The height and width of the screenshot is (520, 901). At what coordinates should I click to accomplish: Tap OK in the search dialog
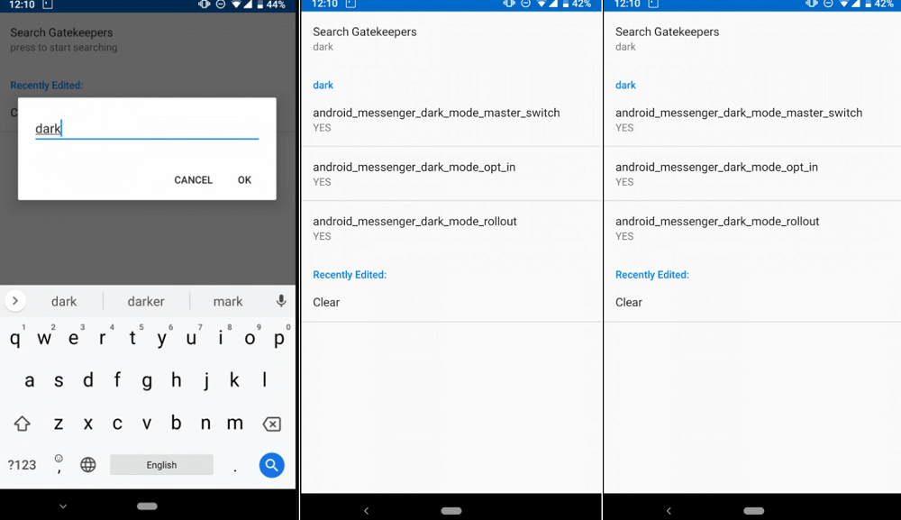pyautogui.click(x=244, y=180)
